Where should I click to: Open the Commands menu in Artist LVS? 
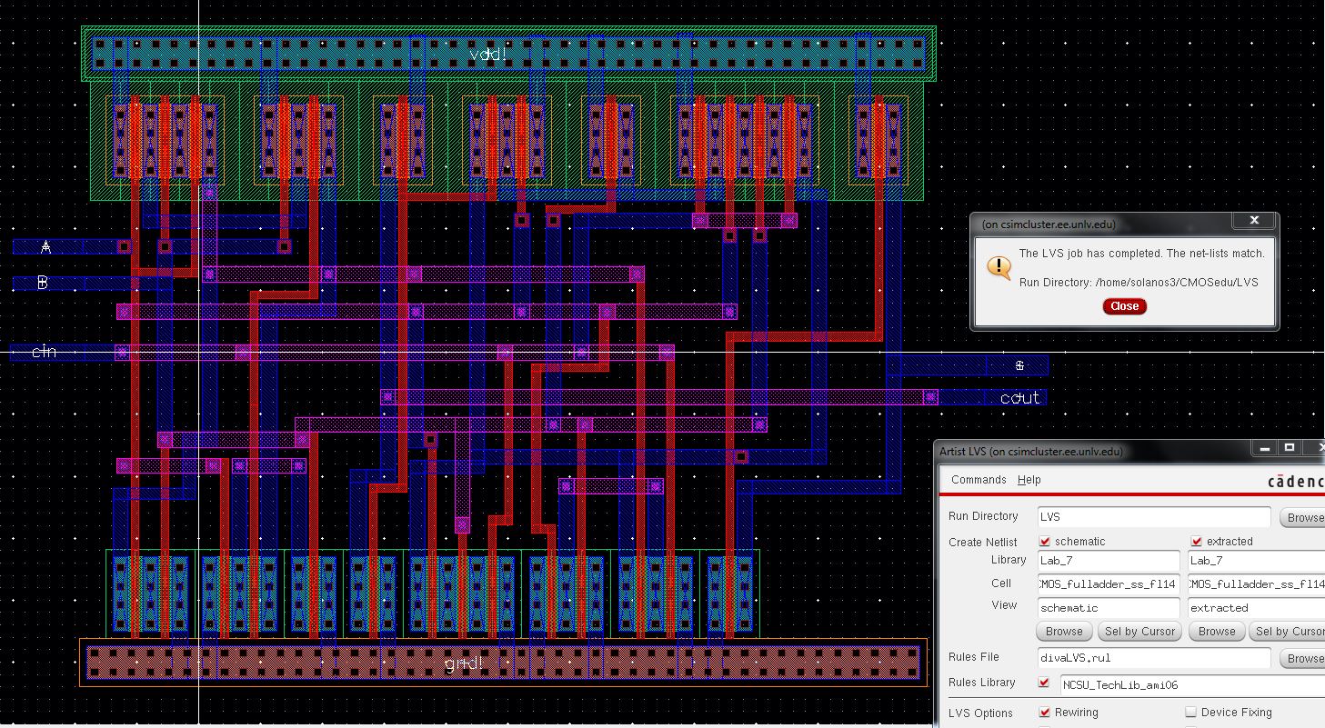(x=979, y=480)
